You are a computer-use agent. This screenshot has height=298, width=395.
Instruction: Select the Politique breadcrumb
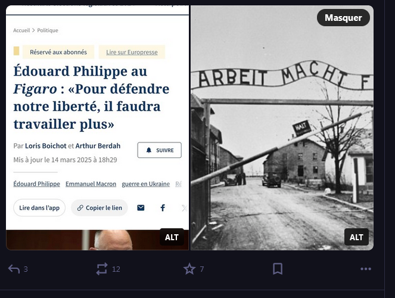(48, 30)
